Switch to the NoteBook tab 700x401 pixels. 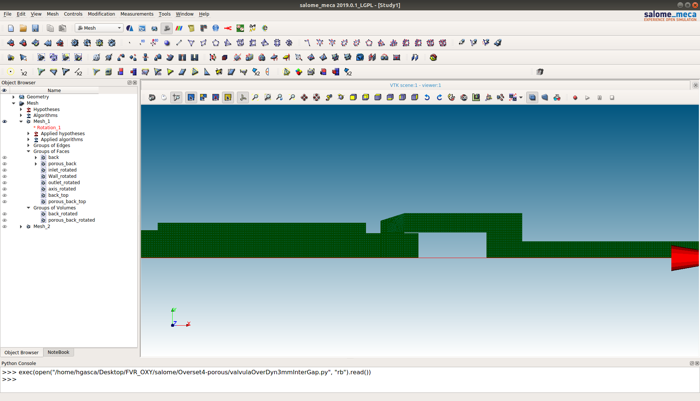pos(58,352)
